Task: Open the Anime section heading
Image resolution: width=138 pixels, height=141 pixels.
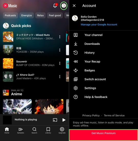Action: 17,94
